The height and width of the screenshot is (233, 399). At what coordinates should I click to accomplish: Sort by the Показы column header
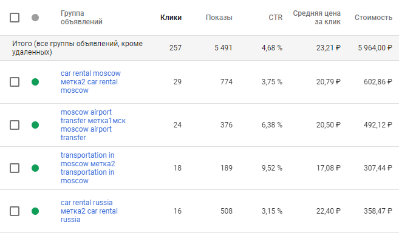(x=219, y=18)
